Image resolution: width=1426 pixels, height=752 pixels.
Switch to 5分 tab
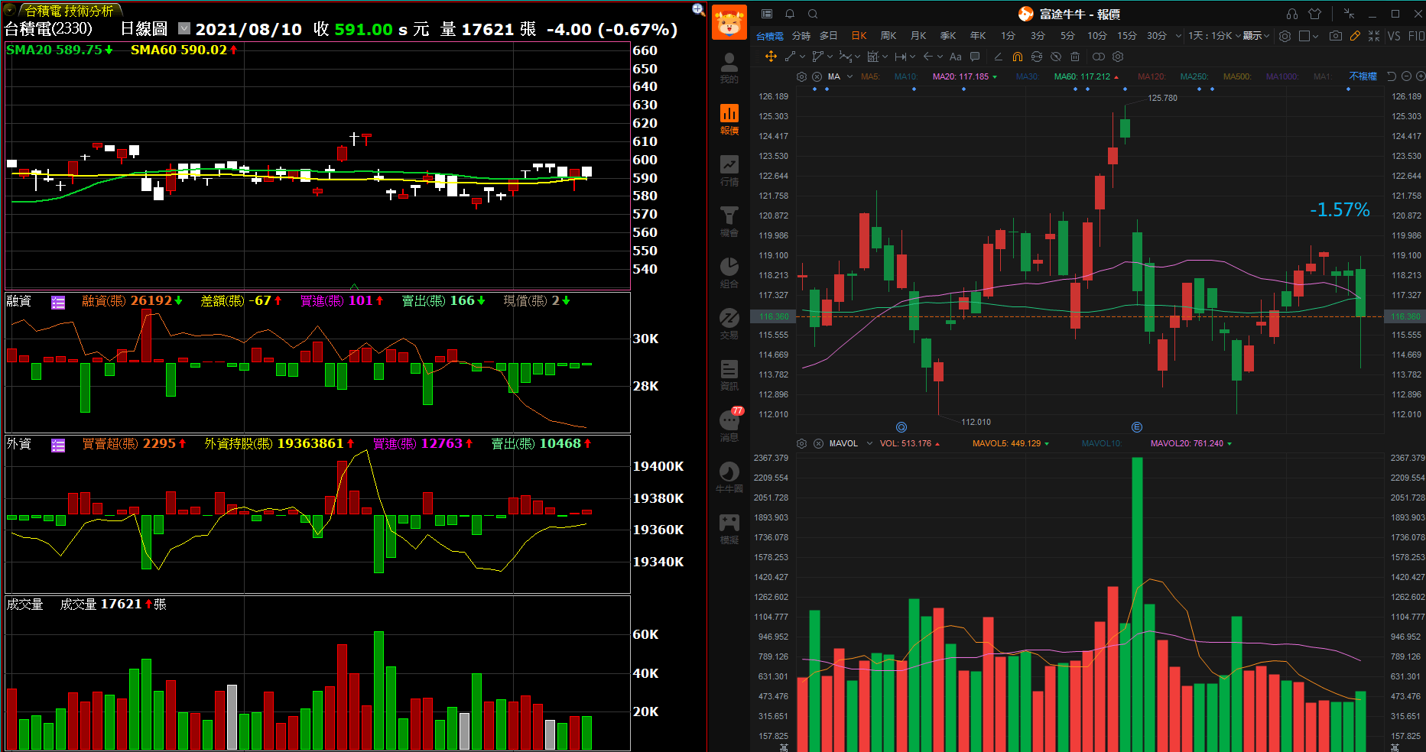click(x=1067, y=36)
